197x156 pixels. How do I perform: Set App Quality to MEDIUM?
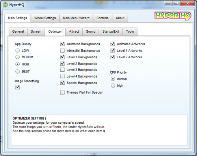(17, 57)
